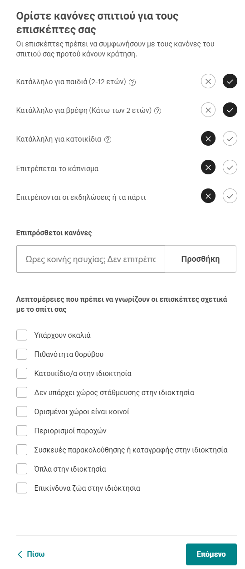
Task: Open help icon beside 'Κατάλληλο για βρέφη'
Action: click(158, 111)
